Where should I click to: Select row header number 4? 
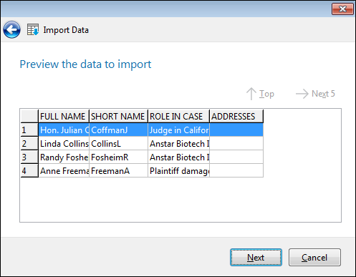(29, 171)
